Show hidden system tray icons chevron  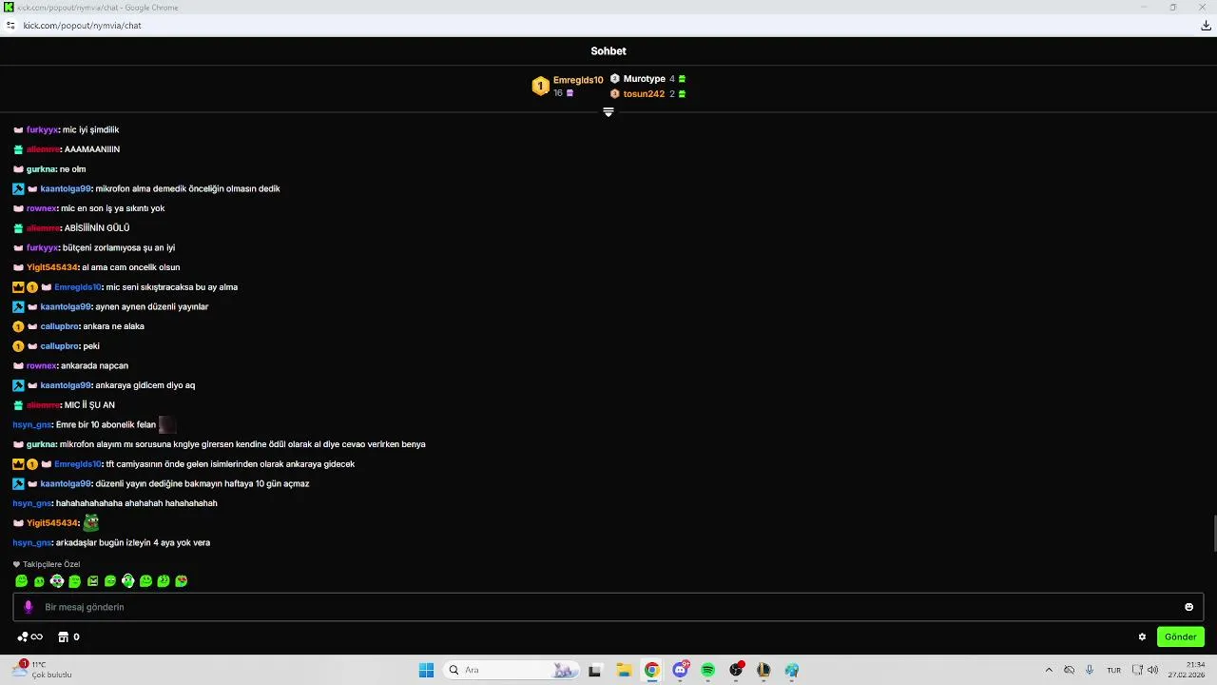(x=1049, y=670)
